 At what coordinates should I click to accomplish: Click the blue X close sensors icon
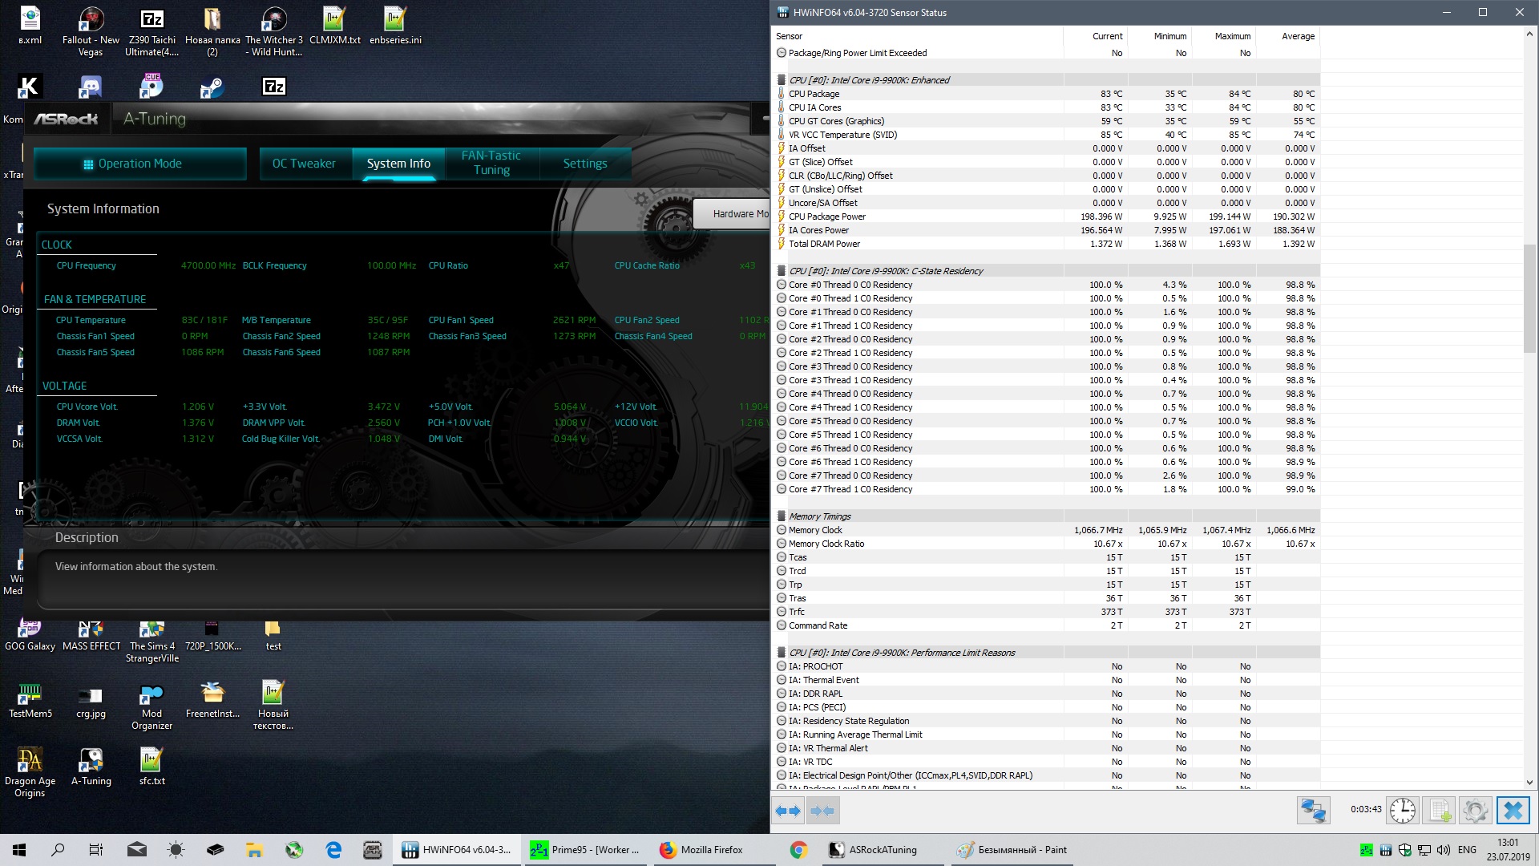(x=1513, y=810)
